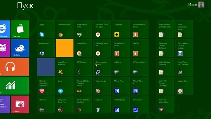Launch the DAEMON Tools Pro tile
This screenshot has height=119, width=211.
click(x=102, y=48)
